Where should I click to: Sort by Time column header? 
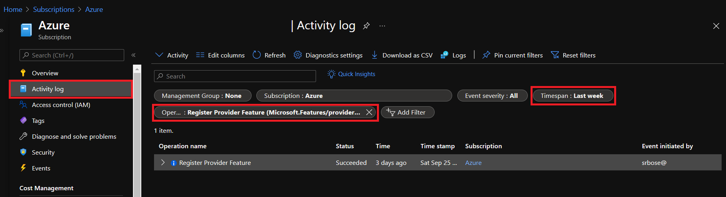pyautogui.click(x=383, y=146)
